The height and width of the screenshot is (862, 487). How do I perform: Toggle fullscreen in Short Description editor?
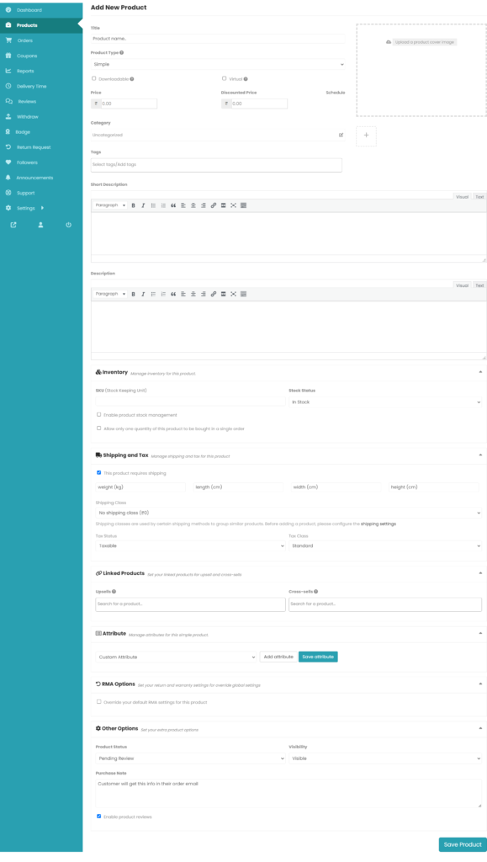tap(233, 205)
